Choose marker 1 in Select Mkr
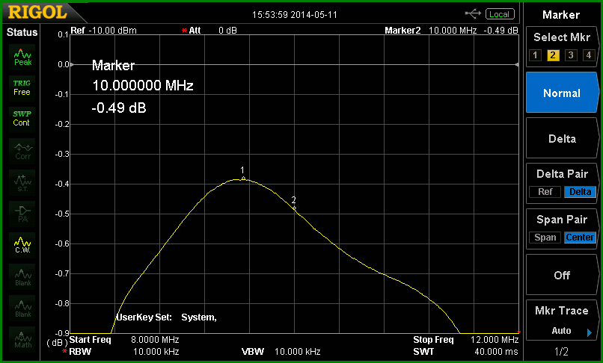Screen dimensions: 603x363 tap(535, 55)
